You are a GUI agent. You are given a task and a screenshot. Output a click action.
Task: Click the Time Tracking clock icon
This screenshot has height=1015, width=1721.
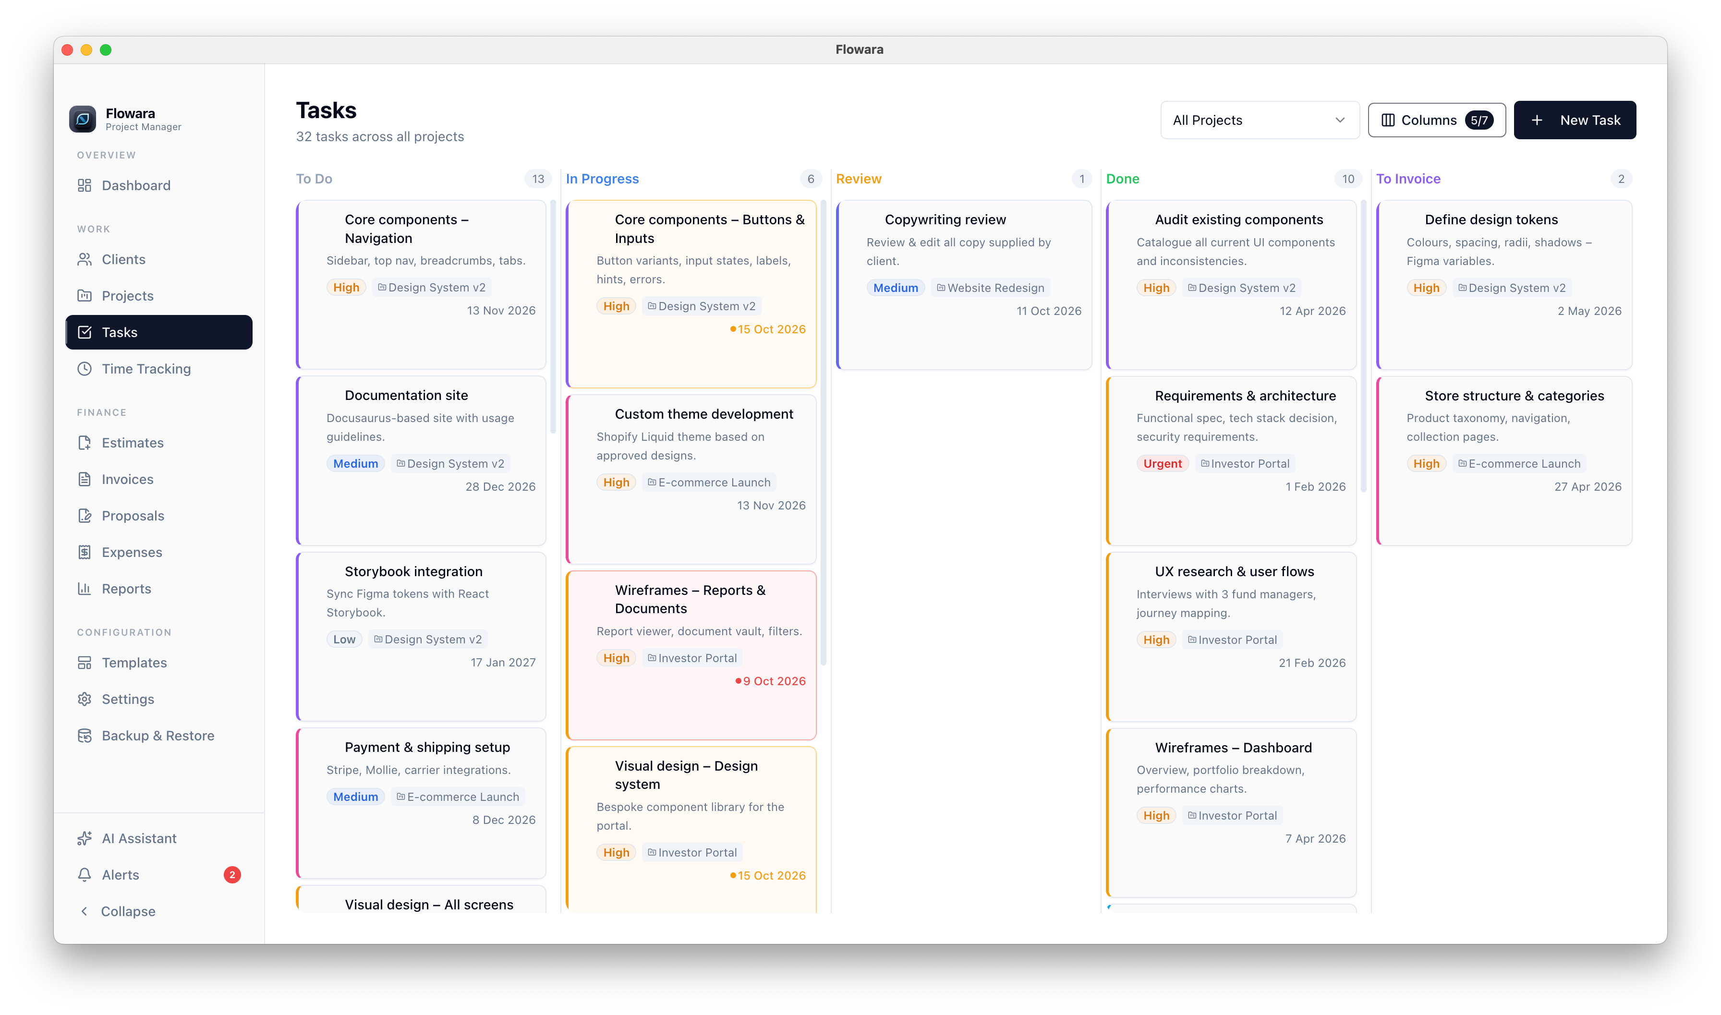click(x=84, y=369)
